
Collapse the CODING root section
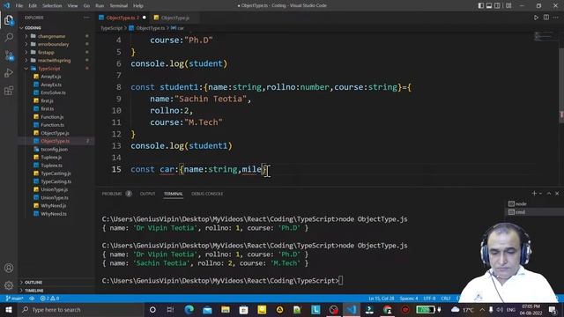(33, 27)
